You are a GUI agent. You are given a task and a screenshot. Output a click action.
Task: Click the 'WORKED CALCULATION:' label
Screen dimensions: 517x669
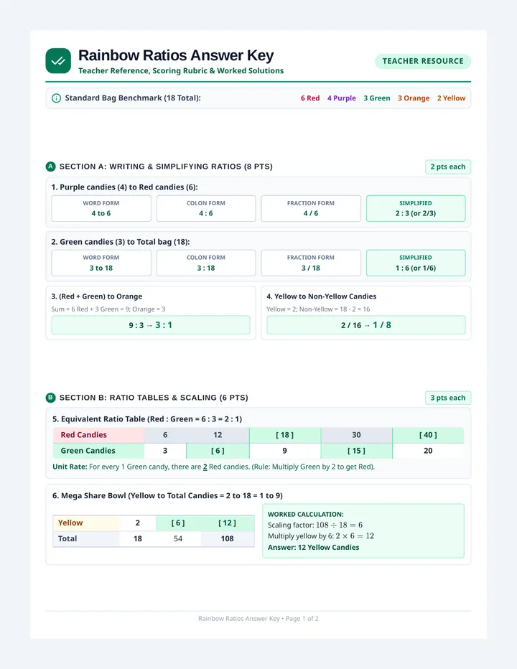(306, 515)
